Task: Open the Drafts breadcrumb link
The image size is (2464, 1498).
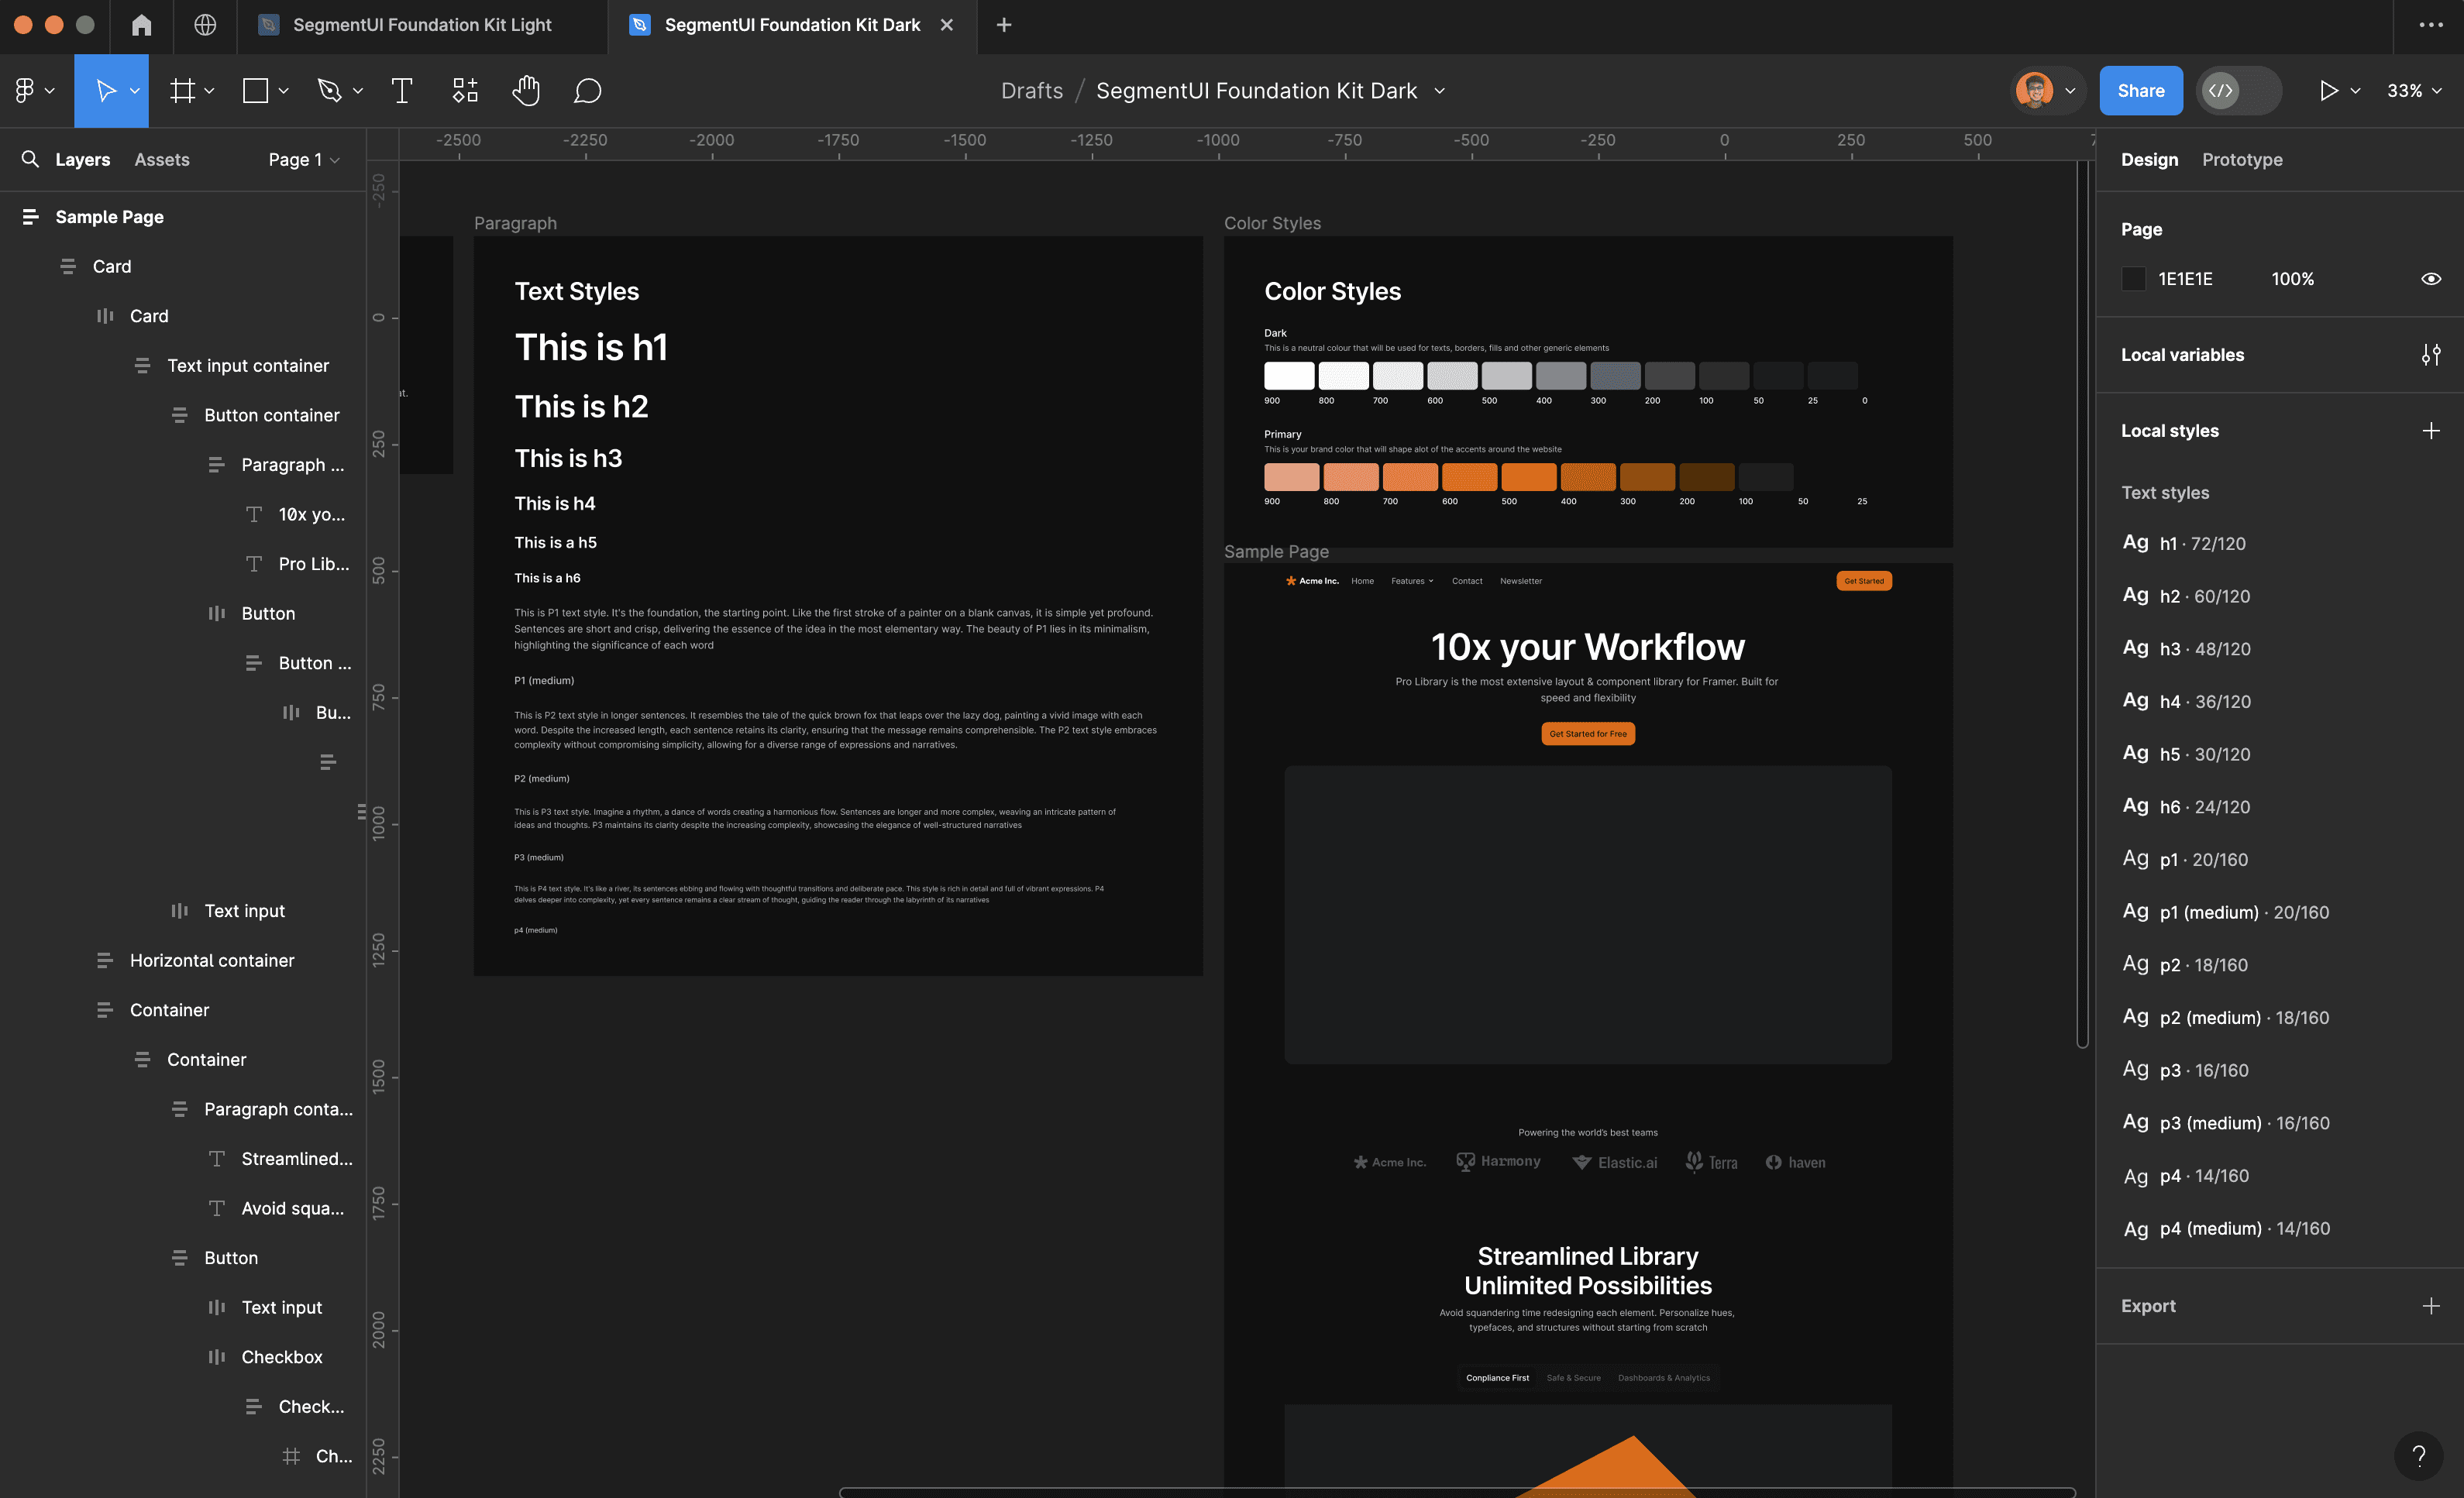Action: [x=1031, y=90]
